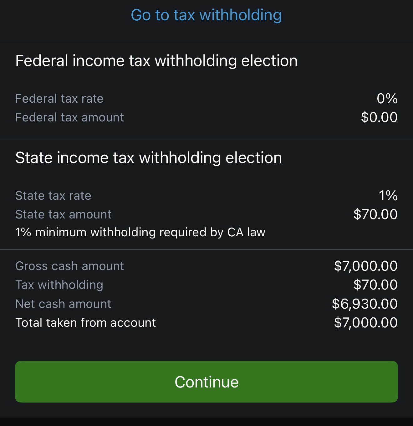Tap the 0% federal tax rate value
This screenshot has width=413, height=426.
point(387,99)
